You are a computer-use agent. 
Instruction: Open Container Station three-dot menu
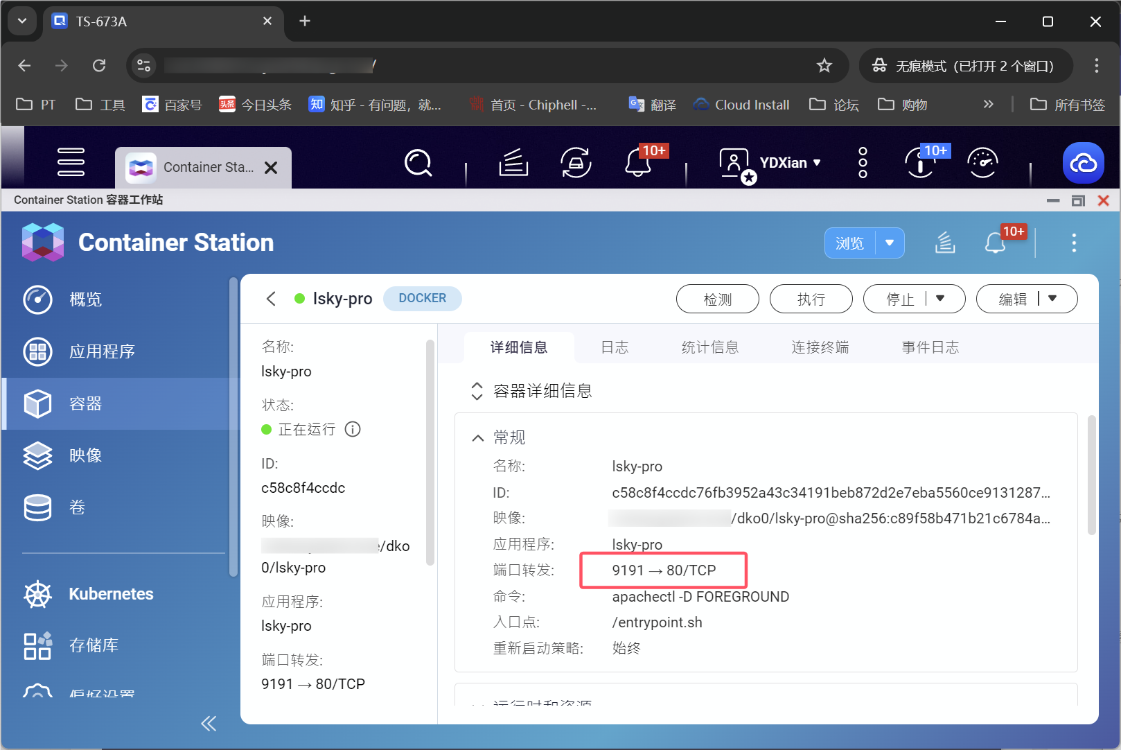coord(1074,243)
